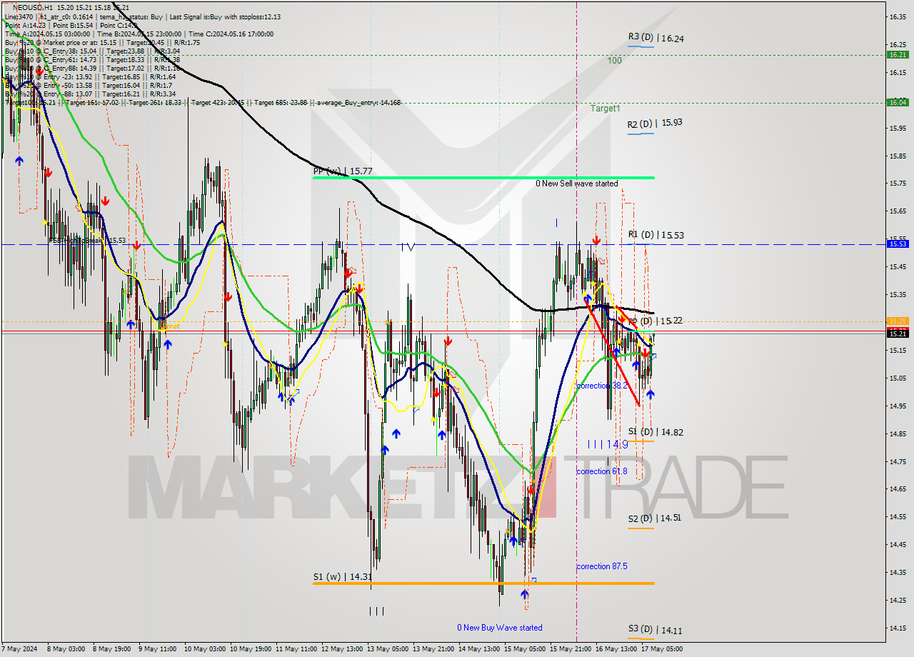This screenshot has width=914, height=657.
Task: Select the 'correction 38.2' label
Action: tap(602, 386)
